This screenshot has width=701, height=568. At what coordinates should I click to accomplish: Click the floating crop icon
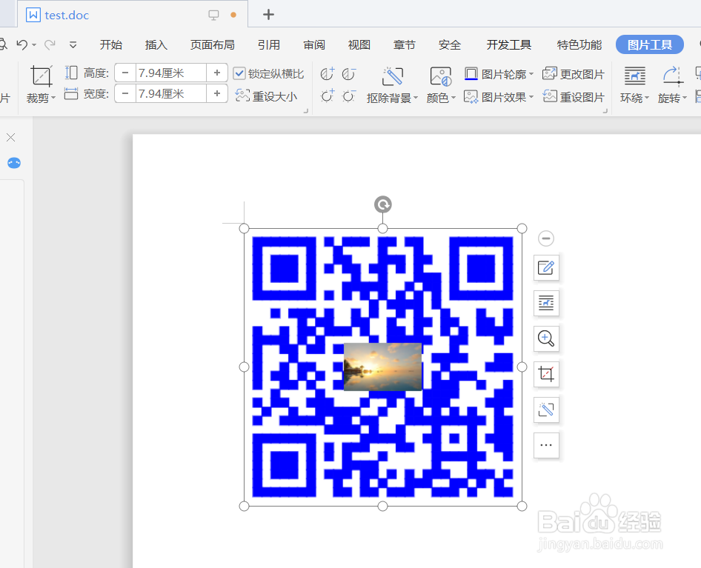point(546,374)
